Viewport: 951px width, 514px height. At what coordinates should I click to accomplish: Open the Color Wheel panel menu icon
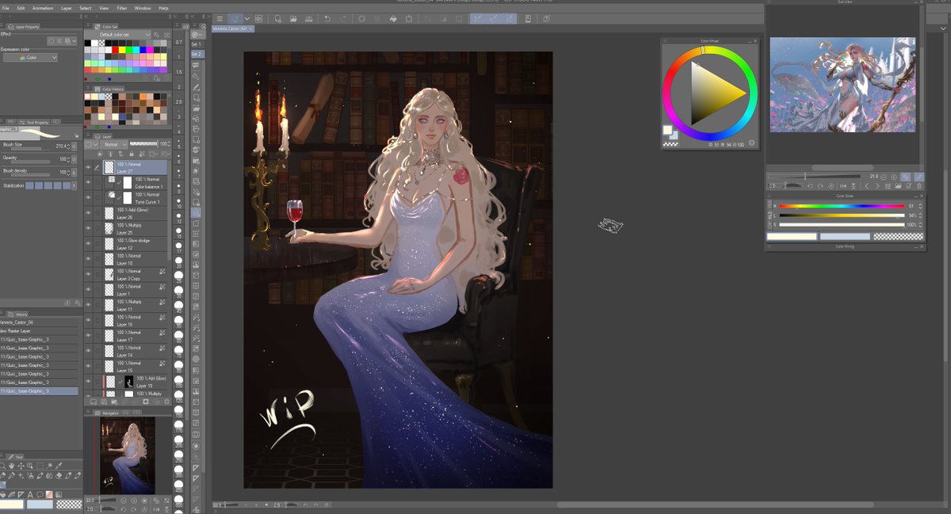click(666, 40)
